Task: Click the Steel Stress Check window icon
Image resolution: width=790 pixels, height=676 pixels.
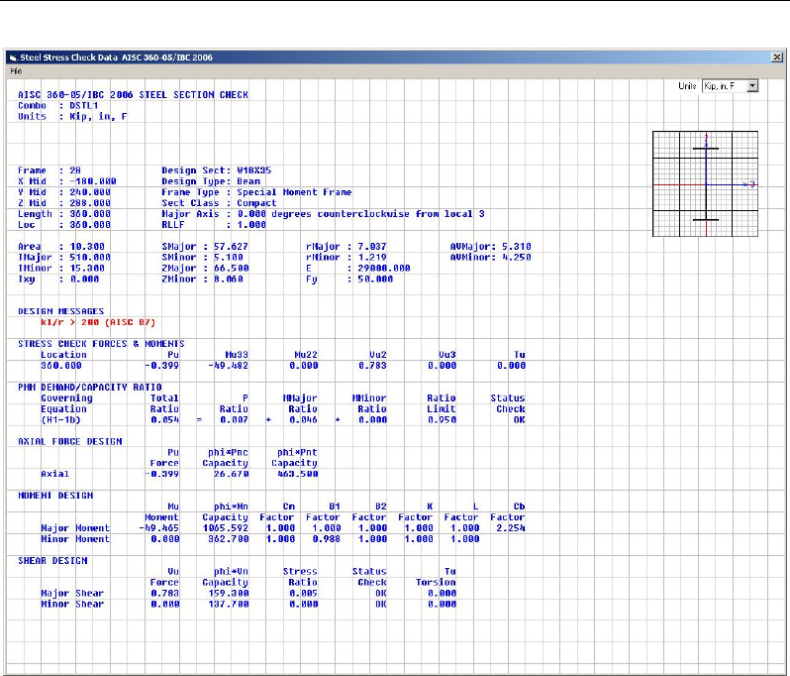Action: point(13,58)
